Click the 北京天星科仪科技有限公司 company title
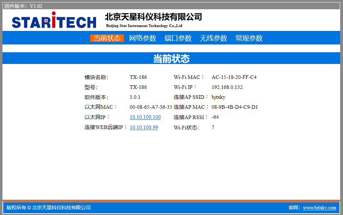The image size is (343, 215). 153,17
